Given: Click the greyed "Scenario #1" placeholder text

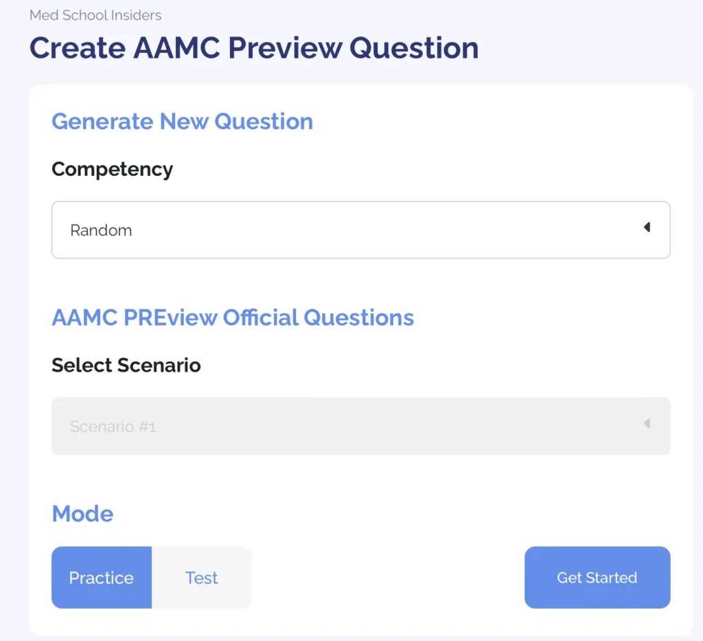Looking at the screenshot, I should click(113, 427).
